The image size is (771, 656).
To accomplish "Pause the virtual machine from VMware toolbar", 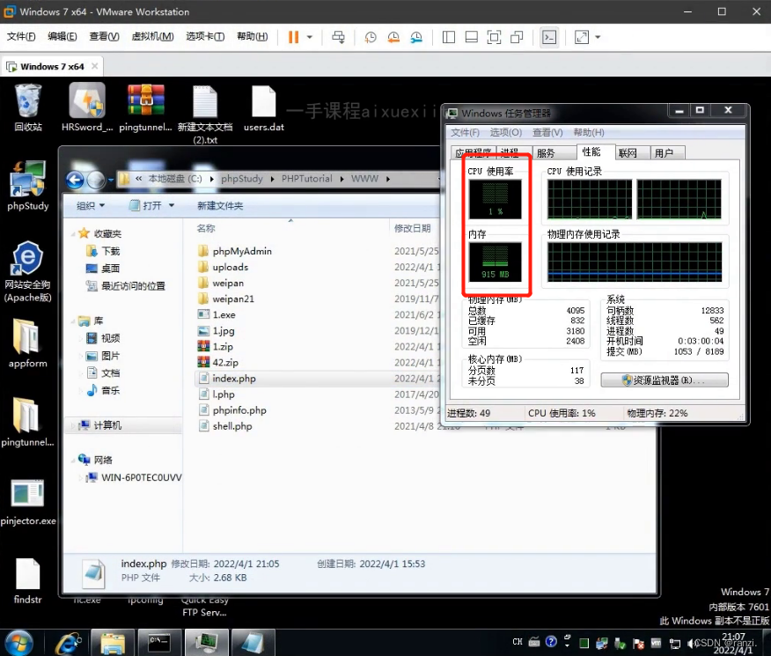I will point(293,37).
